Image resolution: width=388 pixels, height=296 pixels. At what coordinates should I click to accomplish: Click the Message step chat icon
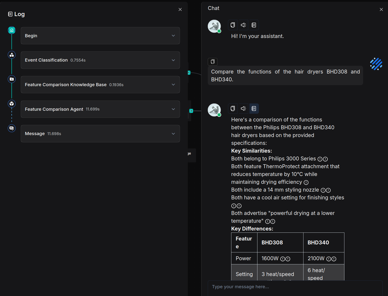click(12, 128)
